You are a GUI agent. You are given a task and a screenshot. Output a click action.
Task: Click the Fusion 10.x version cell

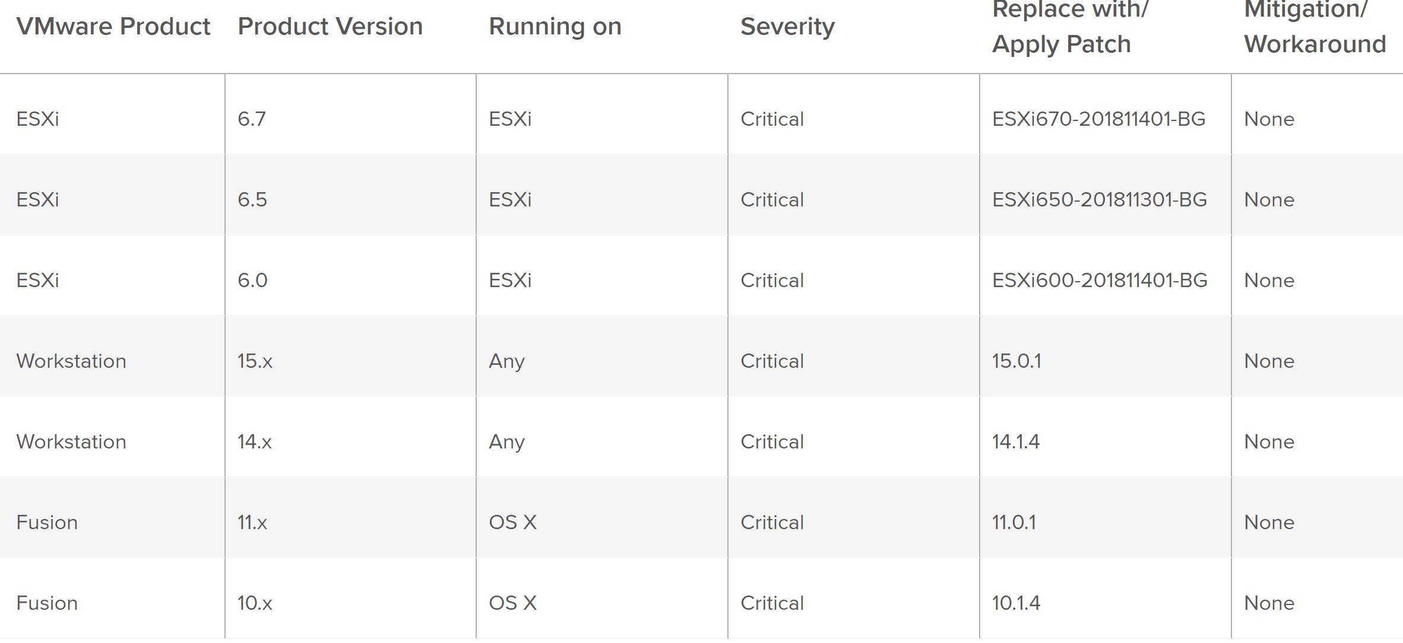[255, 603]
